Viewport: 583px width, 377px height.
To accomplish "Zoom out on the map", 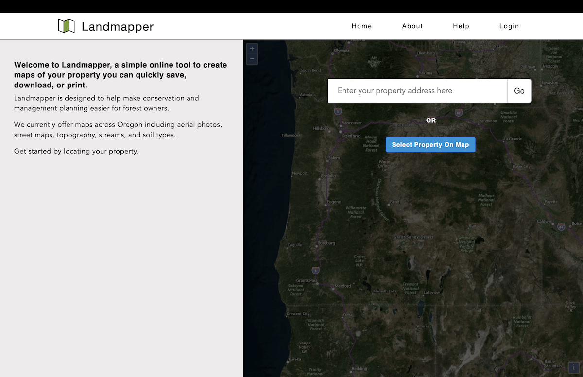I will point(252,59).
